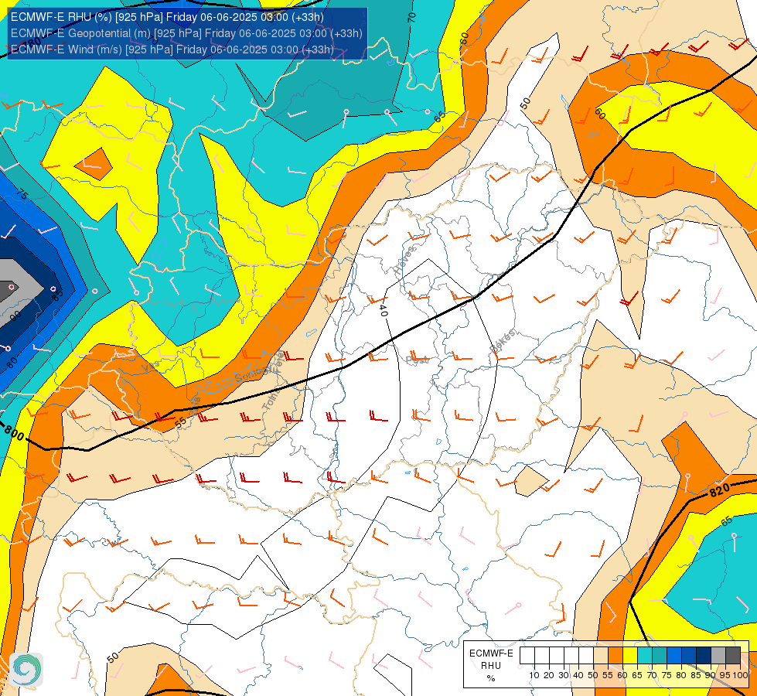Select the ECMWF-E RHU (%) title line
The height and width of the screenshot is (696, 757).
[167, 17]
